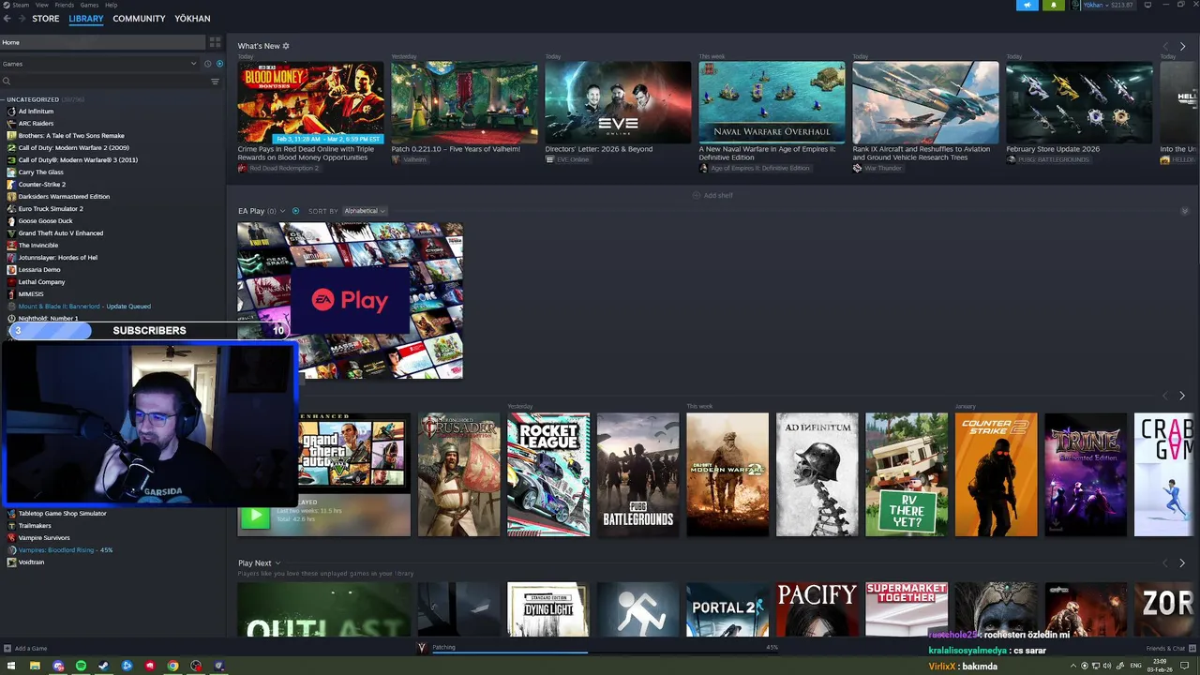Screen dimensions: 1200x675
Task: Open the Portal 2 cover in Play Next
Action: click(727, 609)
